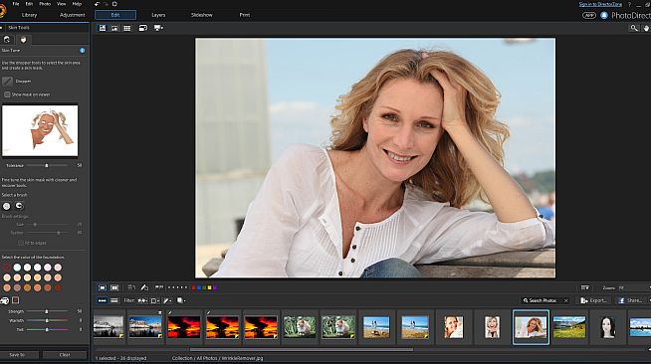
Task: Select the no-foundation crossed-out color swatch
Action: [7, 268]
